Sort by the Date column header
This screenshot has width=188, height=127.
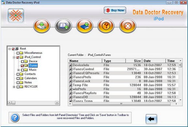click(154, 61)
